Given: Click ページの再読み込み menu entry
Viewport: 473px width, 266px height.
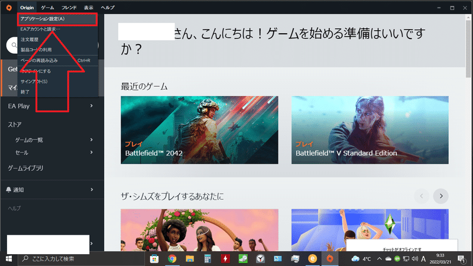Looking at the screenshot, I should point(57,60).
